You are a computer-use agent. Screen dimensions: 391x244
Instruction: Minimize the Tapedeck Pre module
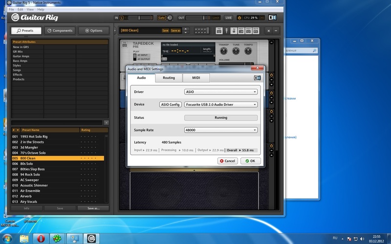click(272, 42)
